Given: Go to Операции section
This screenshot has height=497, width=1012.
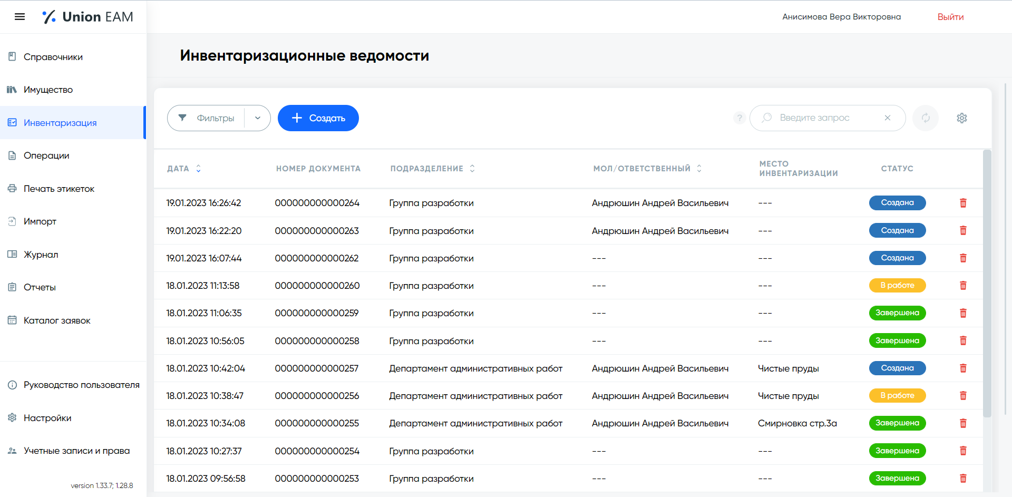Looking at the screenshot, I should coord(46,155).
